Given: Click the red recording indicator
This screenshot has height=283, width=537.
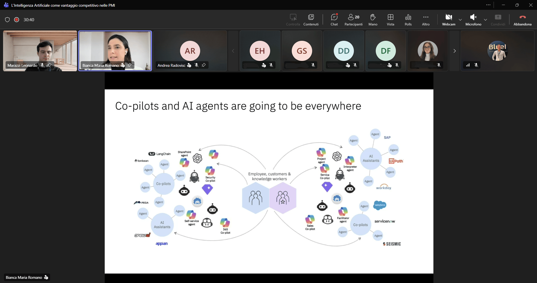Looking at the screenshot, I should click(17, 20).
